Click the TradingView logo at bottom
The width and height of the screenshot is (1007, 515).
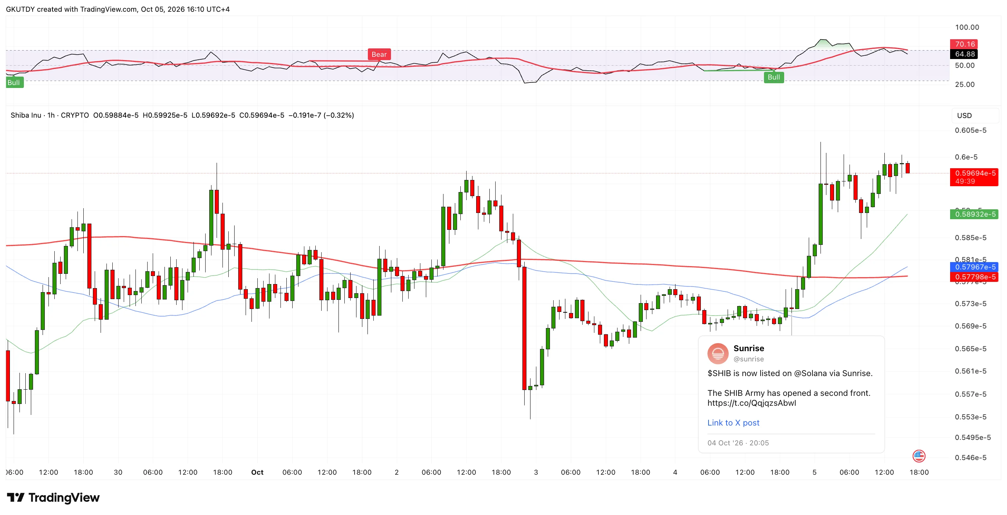(53, 497)
